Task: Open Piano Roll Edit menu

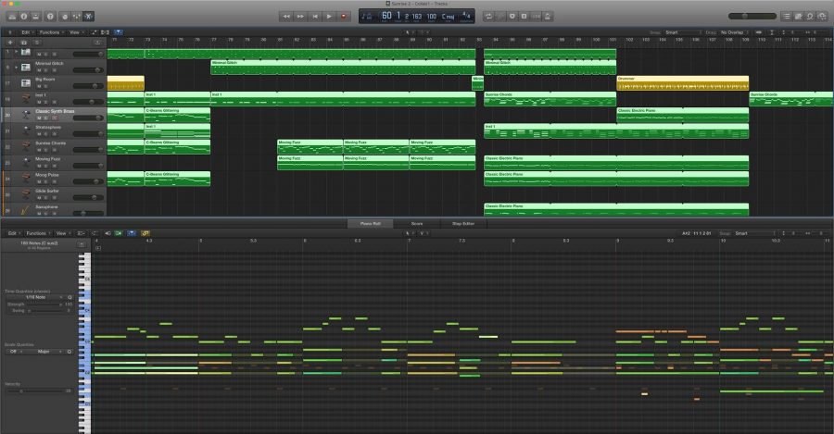Action: [13, 233]
